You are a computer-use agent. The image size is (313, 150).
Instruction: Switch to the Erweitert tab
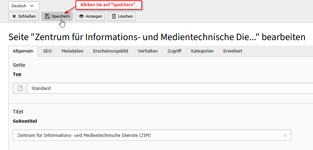pos(233,51)
